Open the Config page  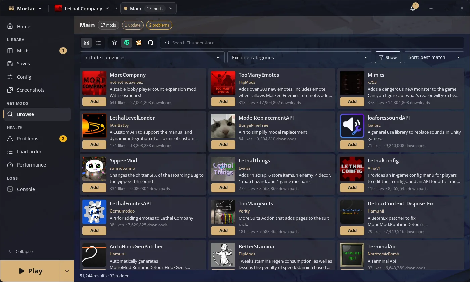37,77
